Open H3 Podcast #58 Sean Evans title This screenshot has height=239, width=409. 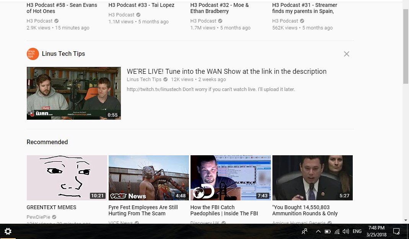[62, 8]
